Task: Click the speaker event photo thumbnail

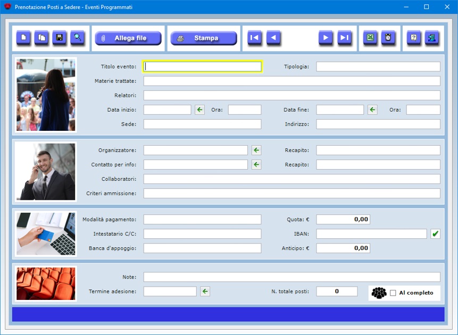Action: [x=46, y=95]
